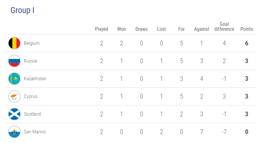Click the Belgium flag icon
The width and height of the screenshot is (260, 143).
[x=14, y=43]
